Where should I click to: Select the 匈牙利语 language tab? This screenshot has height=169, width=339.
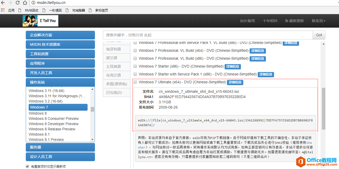click(x=117, y=49)
